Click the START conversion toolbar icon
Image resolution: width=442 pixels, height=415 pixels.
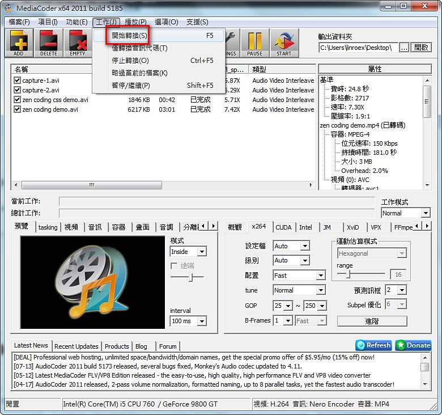(x=284, y=43)
